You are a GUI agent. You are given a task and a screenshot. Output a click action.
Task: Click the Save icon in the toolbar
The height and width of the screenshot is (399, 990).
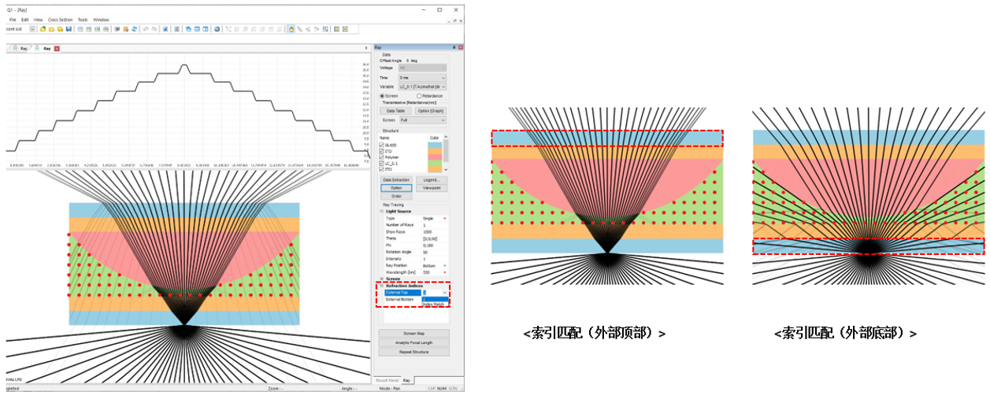pos(69,29)
